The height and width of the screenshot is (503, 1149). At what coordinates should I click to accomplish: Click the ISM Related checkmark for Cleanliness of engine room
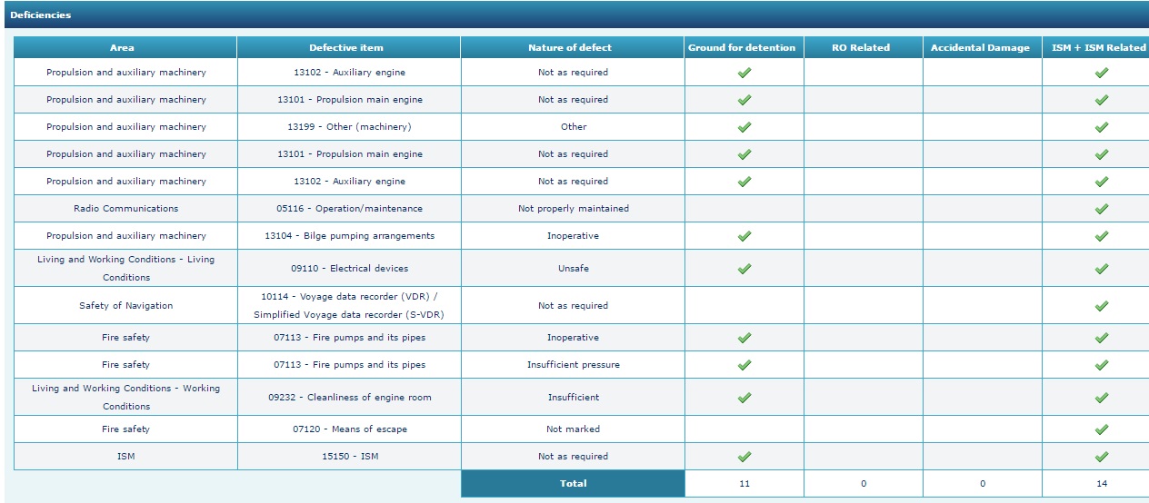point(1102,398)
